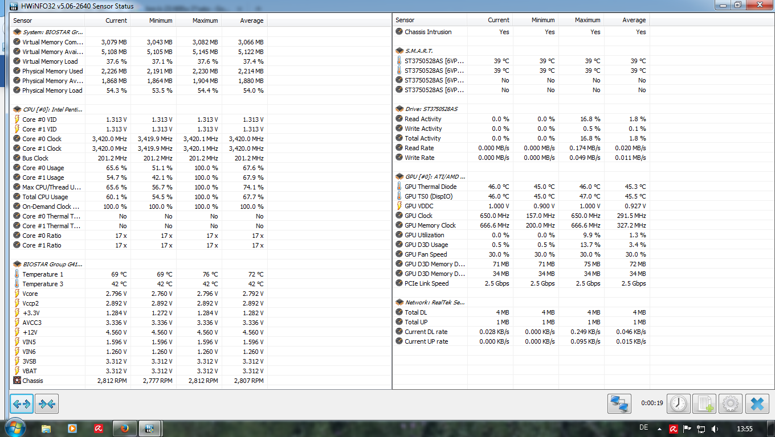Click the DE language indicator
Screen dimensions: 775x437
click(644, 427)
